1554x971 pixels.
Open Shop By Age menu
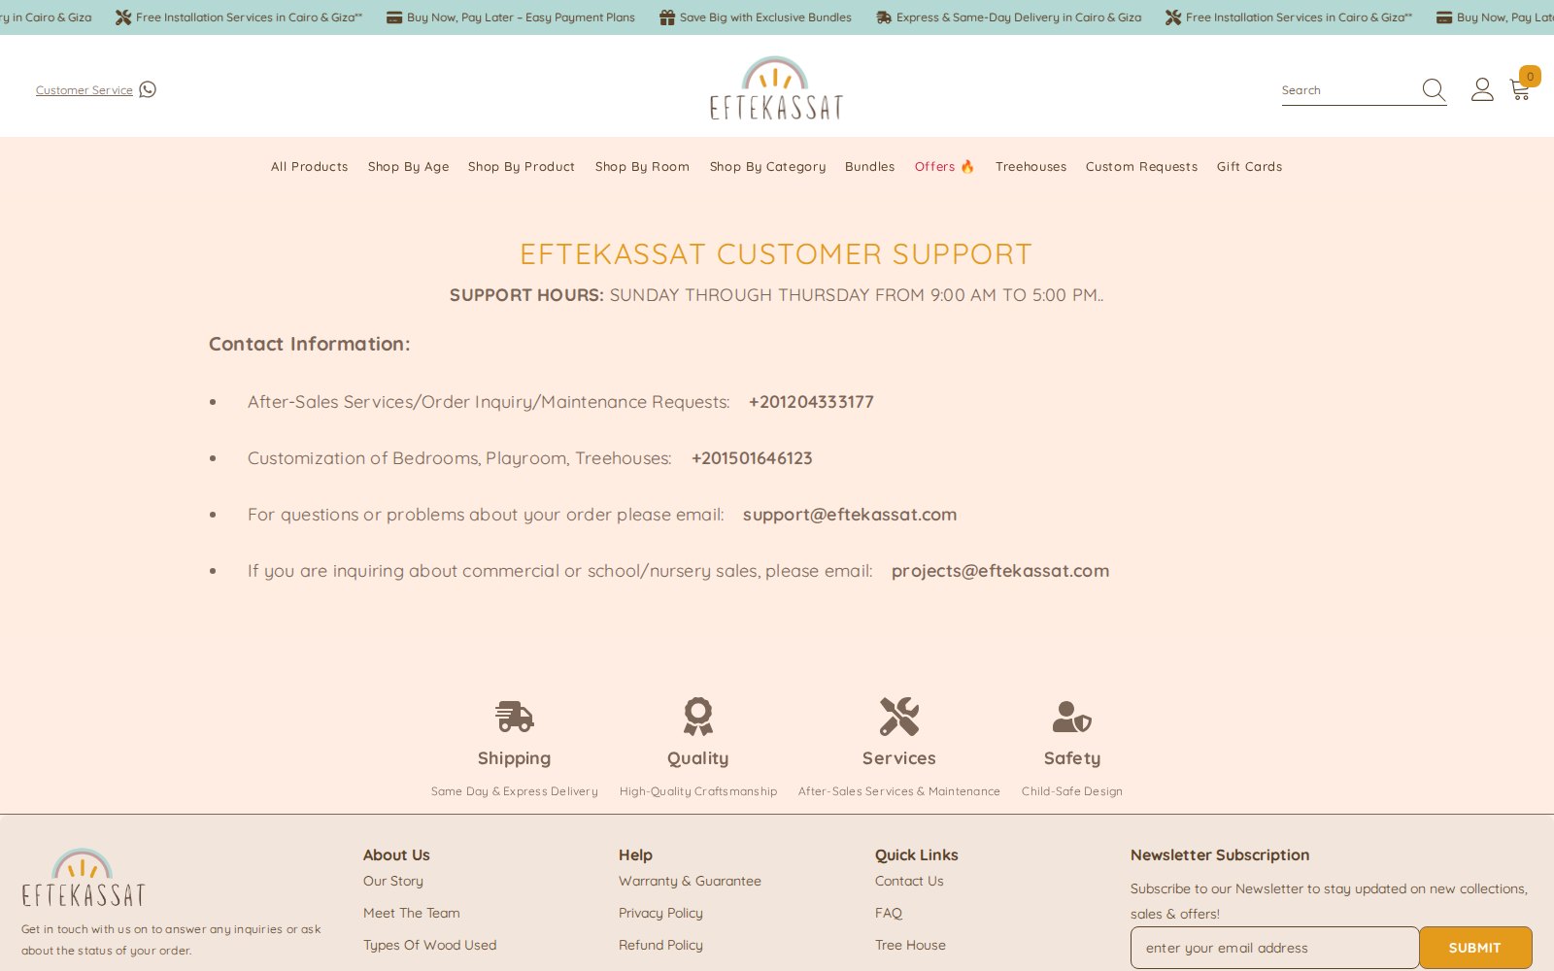pos(408,167)
